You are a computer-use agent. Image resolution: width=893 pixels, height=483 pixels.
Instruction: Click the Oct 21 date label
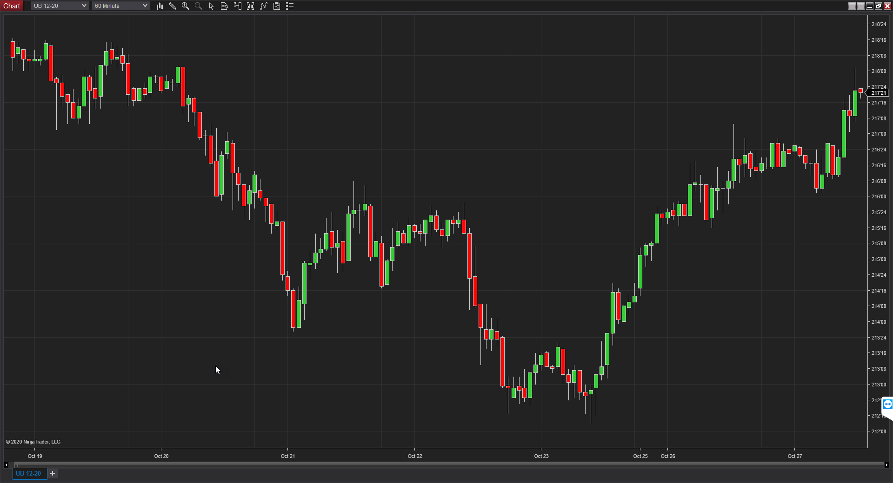[x=288, y=456]
